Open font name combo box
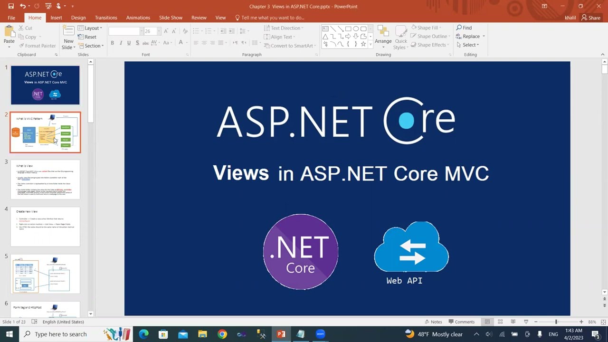The height and width of the screenshot is (342, 608). point(125,31)
